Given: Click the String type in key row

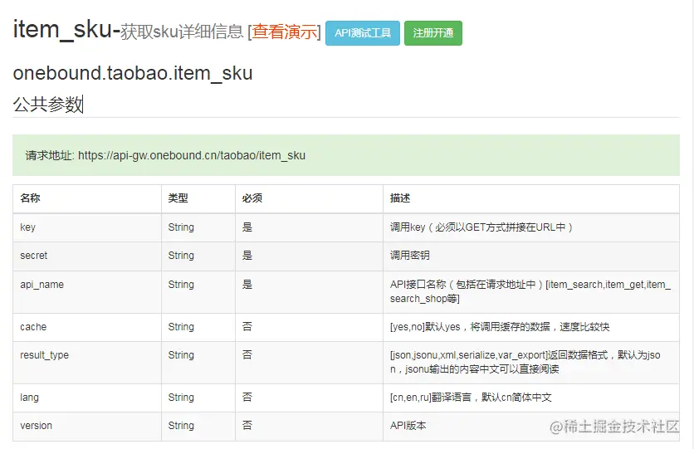Looking at the screenshot, I should coord(181,227).
